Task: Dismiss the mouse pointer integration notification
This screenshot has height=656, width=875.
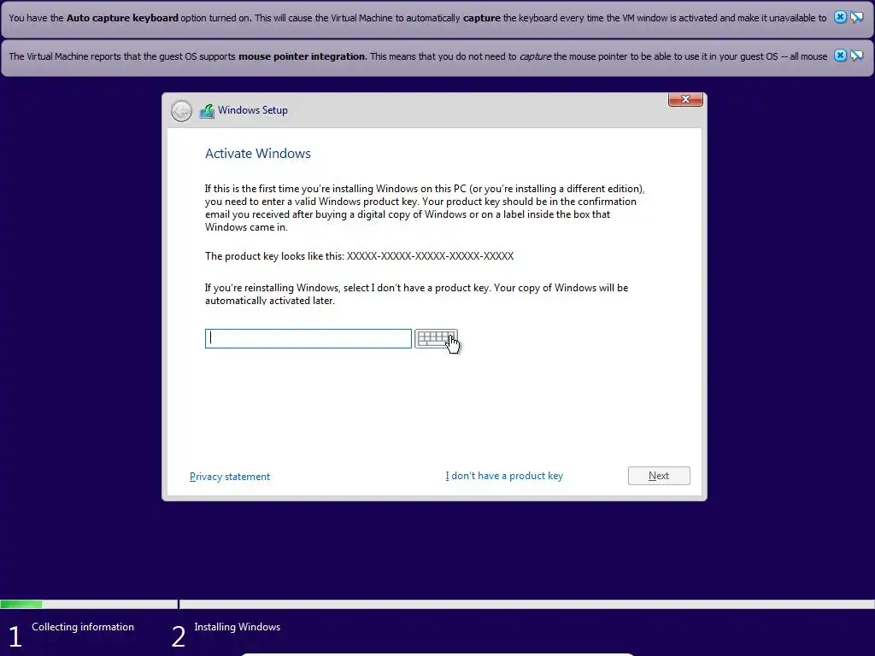Action: [840, 56]
